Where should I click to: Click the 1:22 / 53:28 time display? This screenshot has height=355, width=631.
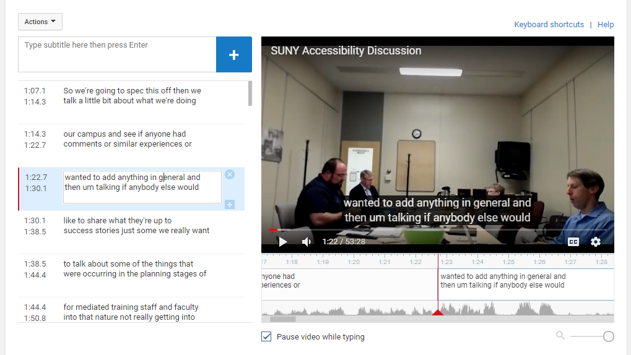coord(344,242)
